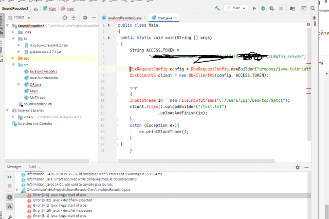Run the Main configuration with the green play button
329x219 pixels.
pyautogui.click(x=254, y=8)
